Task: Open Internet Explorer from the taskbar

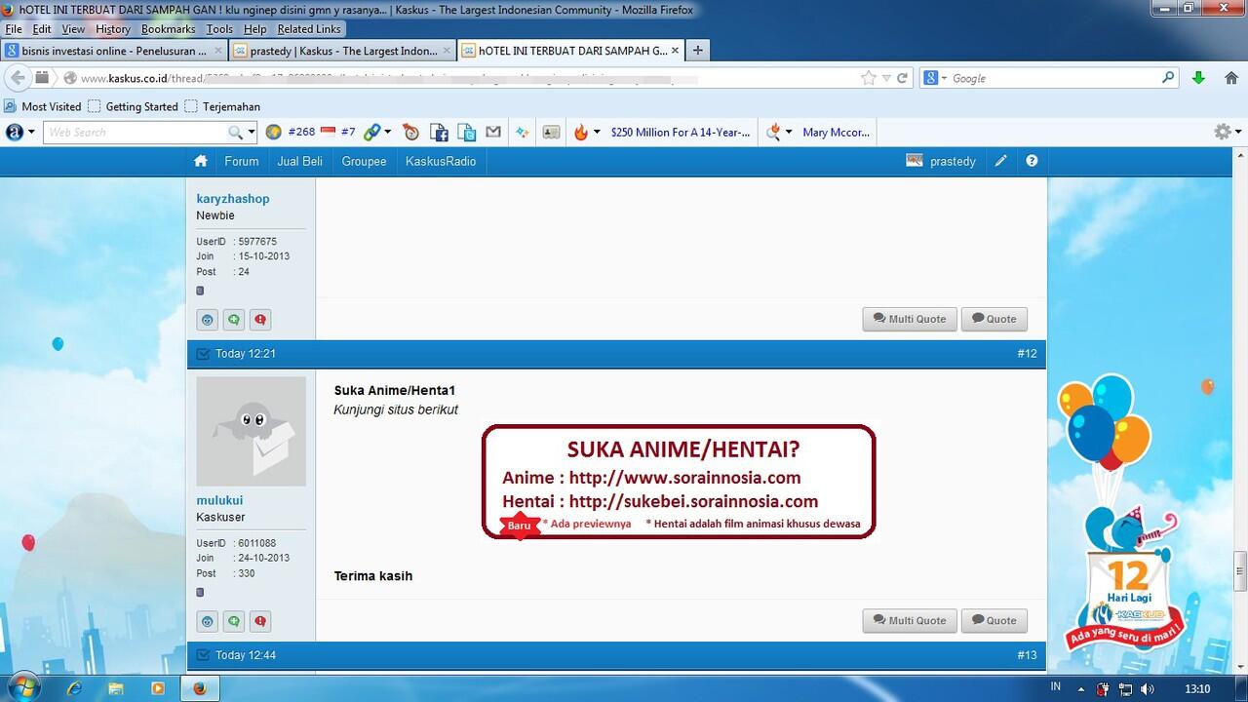Action: coord(74,687)
